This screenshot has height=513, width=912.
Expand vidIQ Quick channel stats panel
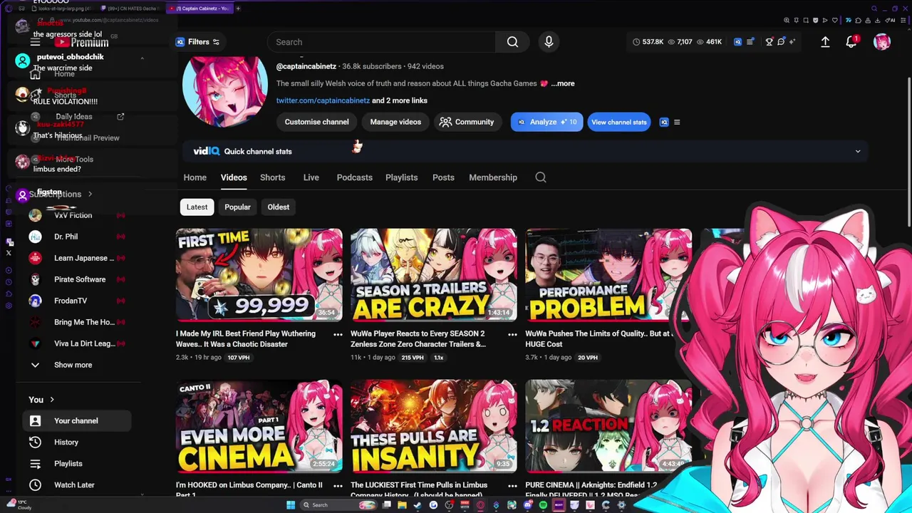coord(858,151)
